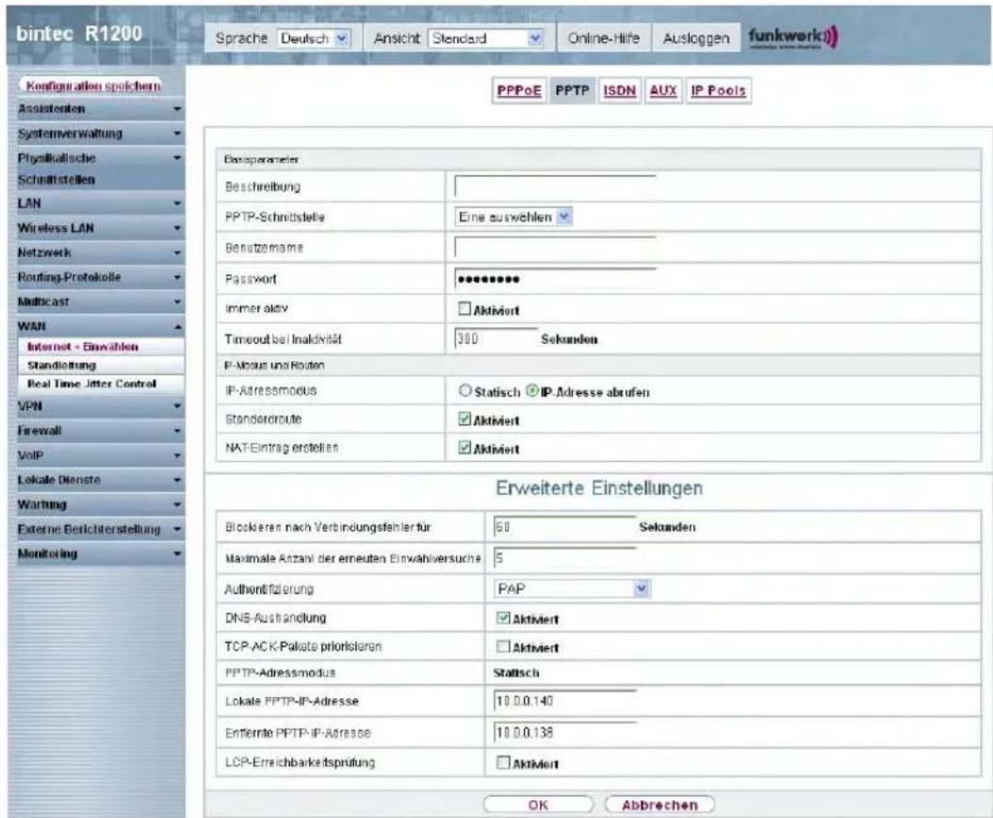Click the Abbrechen button
The height and width of the screenshot is (818, 993).
tap(659, 805)
